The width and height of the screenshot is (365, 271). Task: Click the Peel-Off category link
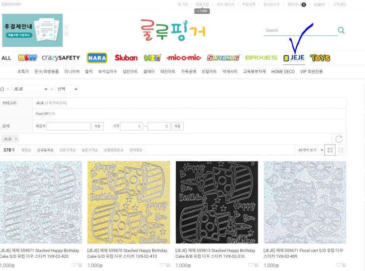click(42, 114)
